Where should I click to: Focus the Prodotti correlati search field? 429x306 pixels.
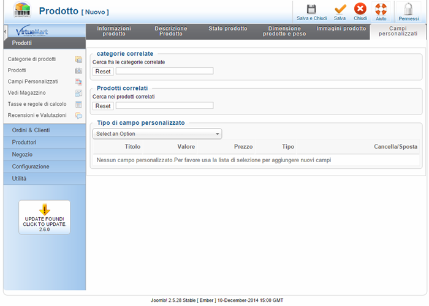coord(164,106)
